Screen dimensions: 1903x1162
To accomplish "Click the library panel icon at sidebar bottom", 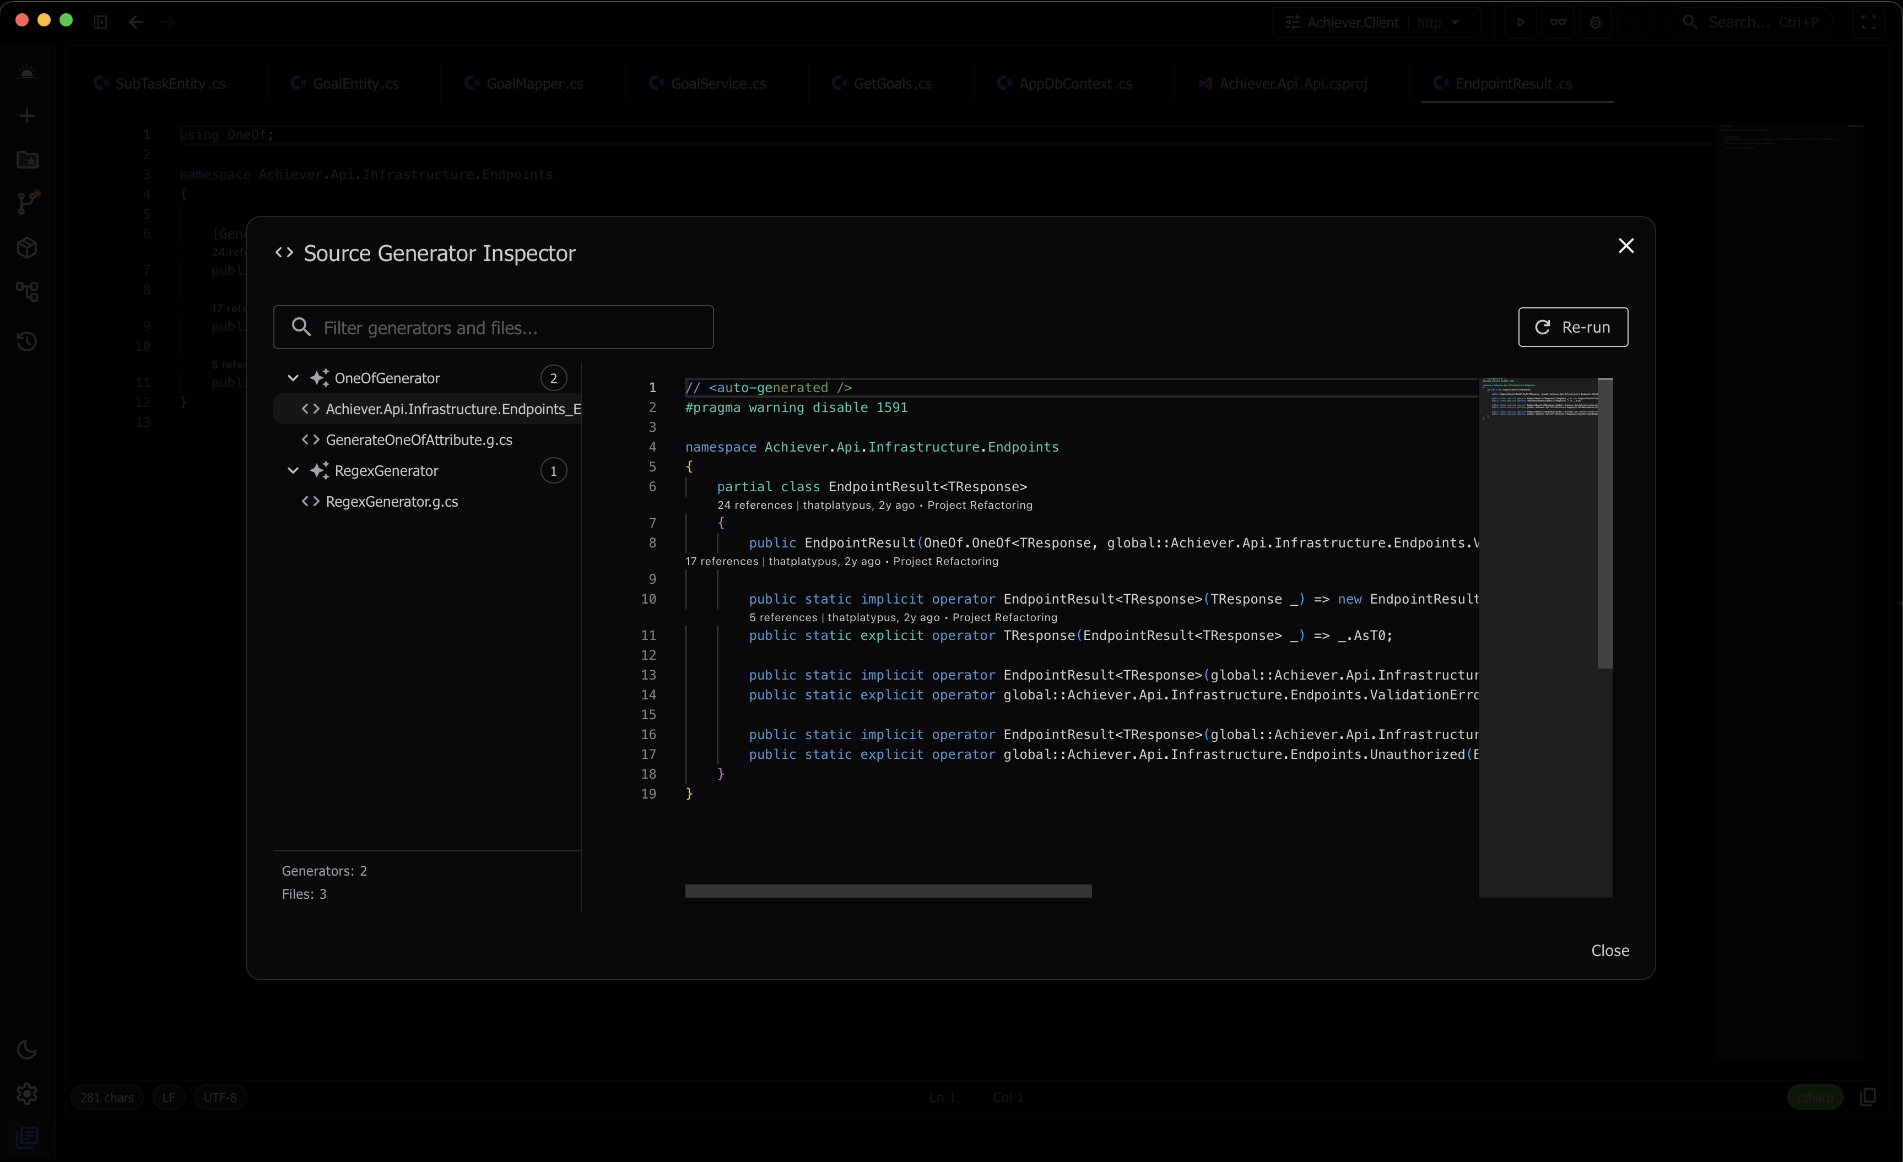I will 27,1137.
